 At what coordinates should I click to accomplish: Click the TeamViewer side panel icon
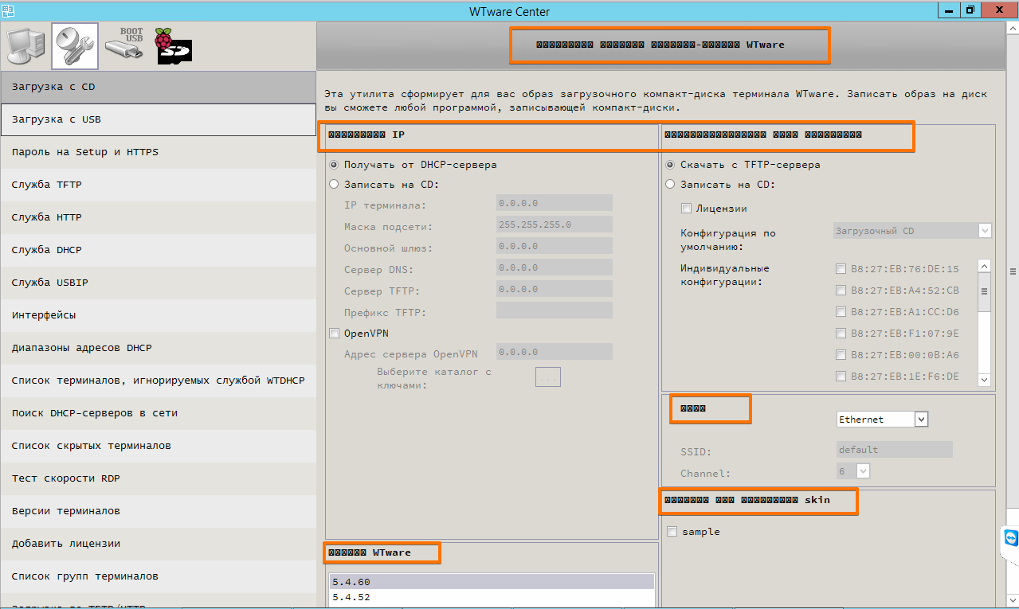1010,538
